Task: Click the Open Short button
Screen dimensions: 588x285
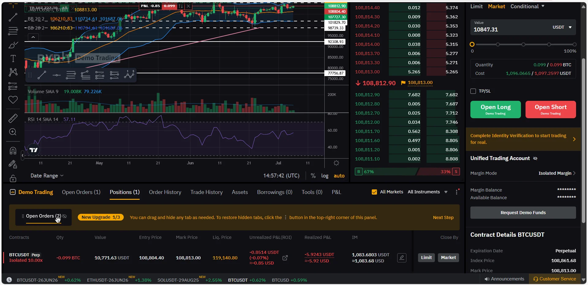Action: [551, 109]
